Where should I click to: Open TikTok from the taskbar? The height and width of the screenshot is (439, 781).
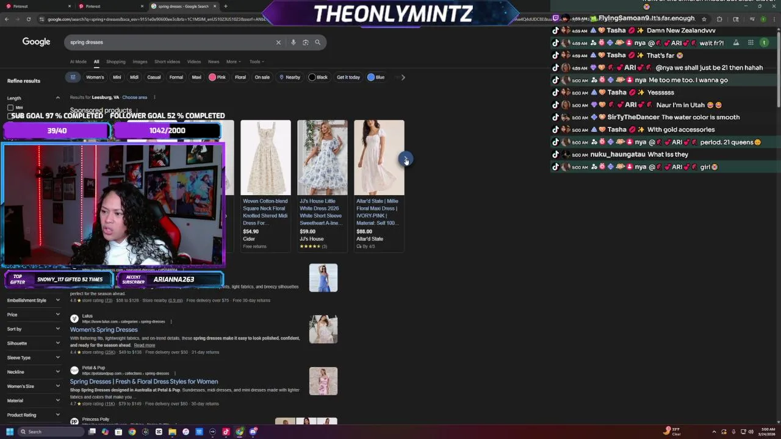click(x=226, y=432)
